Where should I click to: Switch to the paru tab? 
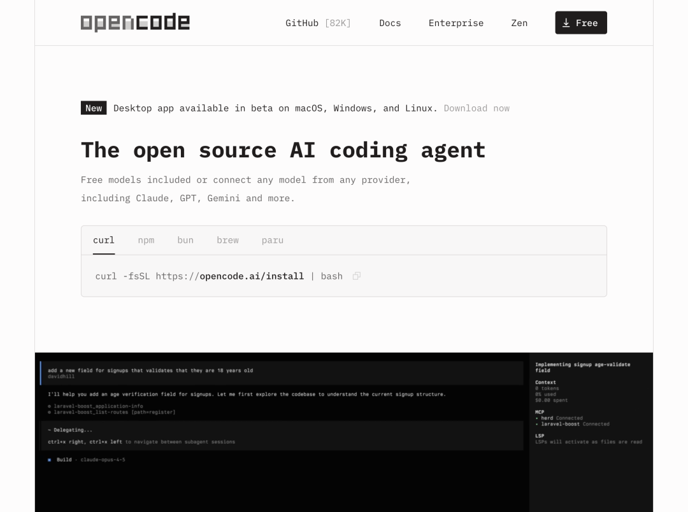click(273, 240)
